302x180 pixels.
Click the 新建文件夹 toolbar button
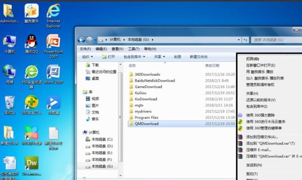tap(199, 57)
